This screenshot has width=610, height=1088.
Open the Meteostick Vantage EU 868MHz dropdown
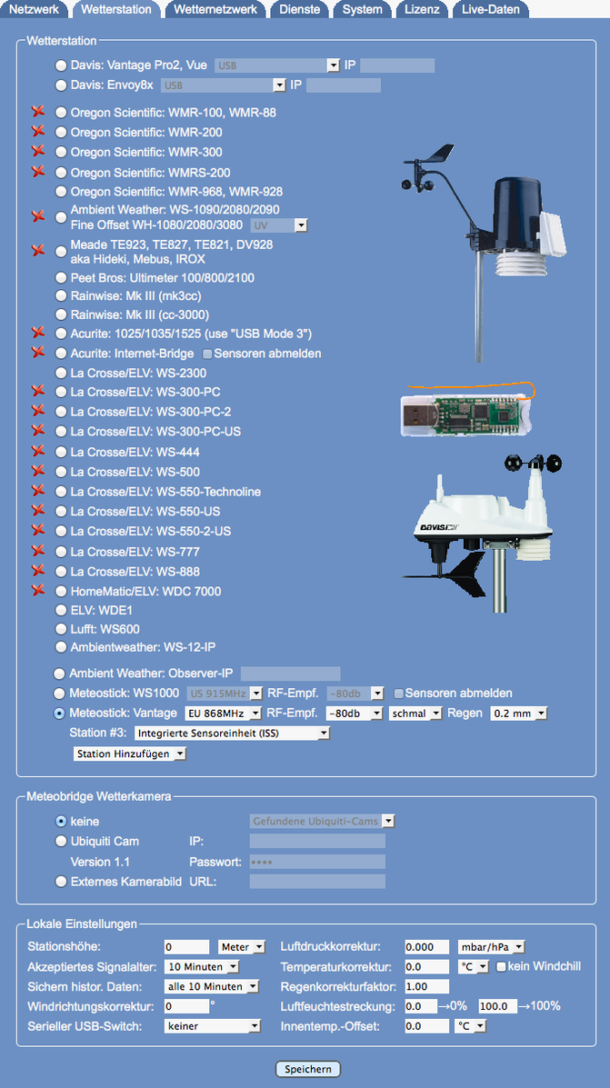coord(223,714)
